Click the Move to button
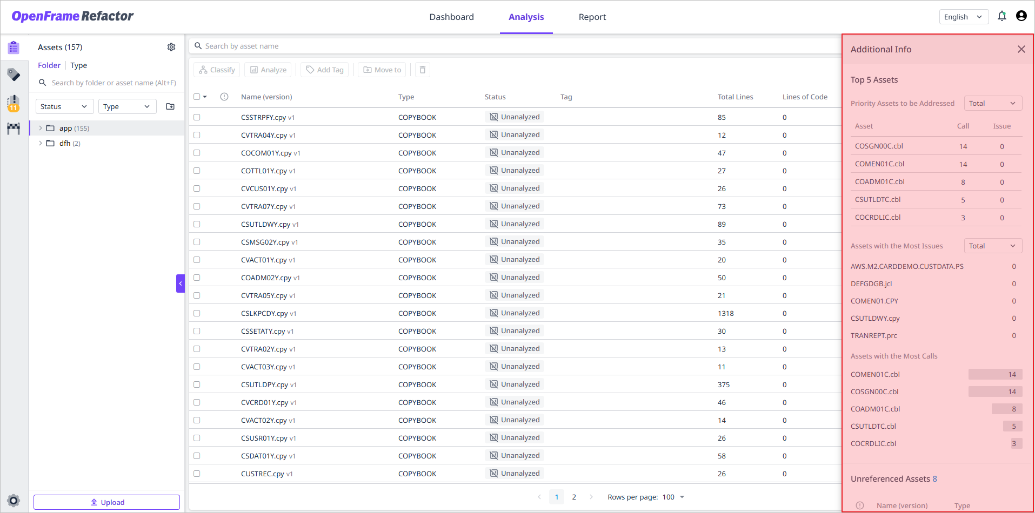The height and width of the screenshot is (513, 1035). pos(382,70)
